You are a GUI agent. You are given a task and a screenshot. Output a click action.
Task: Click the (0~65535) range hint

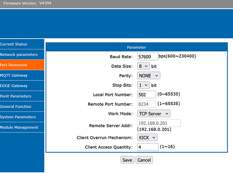point(169,94)
